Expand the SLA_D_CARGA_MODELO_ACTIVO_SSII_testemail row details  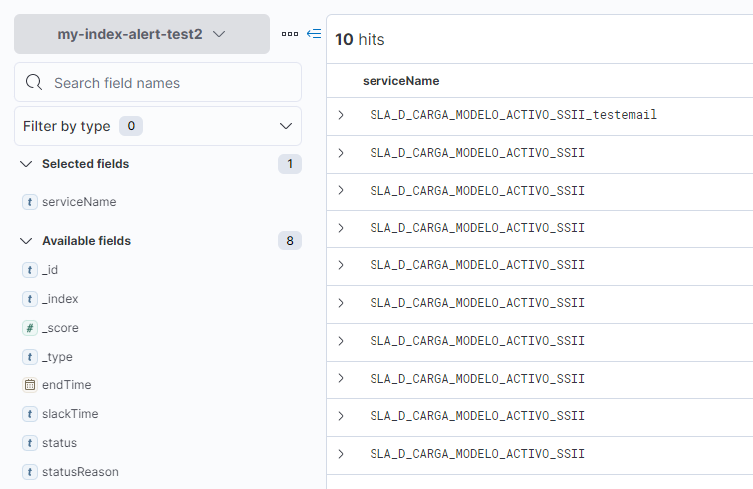[341, 115]
